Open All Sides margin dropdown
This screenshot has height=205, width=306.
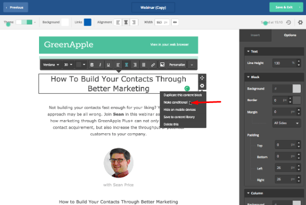tap(286, 123)
